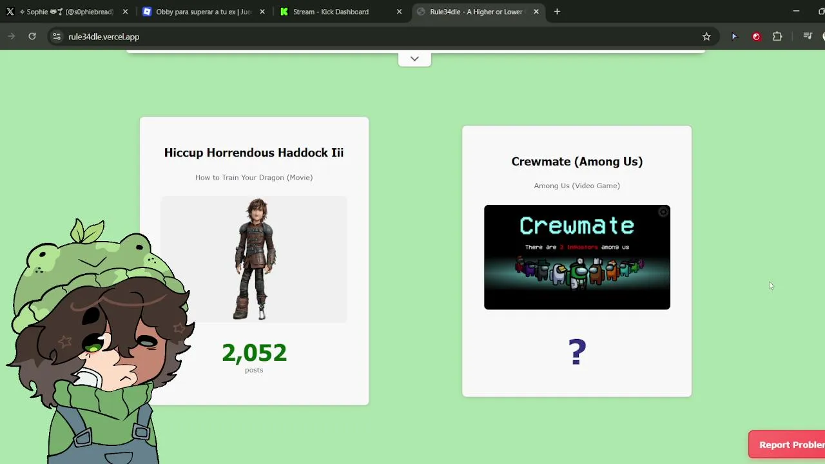
Task: Close the Sophie X tab
Action: (x=125, y=12)
